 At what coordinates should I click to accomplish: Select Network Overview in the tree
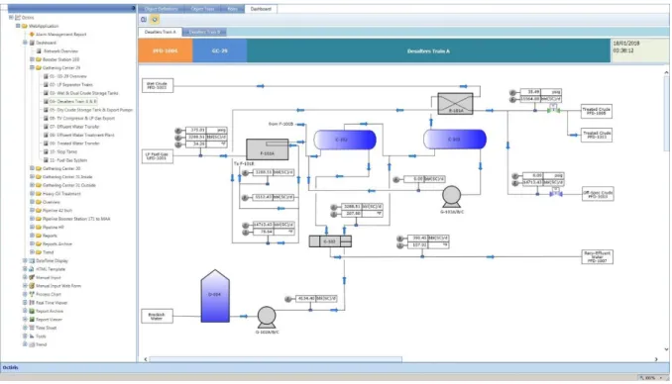[60, 50]
